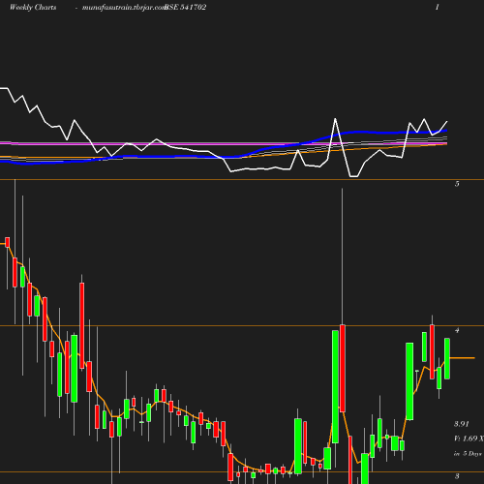The width and height of the screenshot is (484, 484).
Task: Click the price axis label '4'
Action: click(457, 330)
